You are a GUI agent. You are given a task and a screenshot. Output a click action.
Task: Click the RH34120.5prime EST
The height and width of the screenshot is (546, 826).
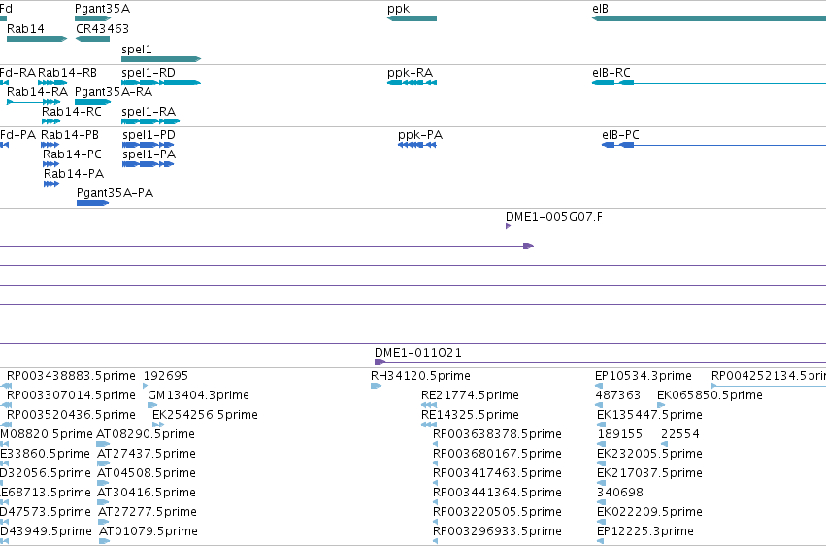(x=377, y=386)
